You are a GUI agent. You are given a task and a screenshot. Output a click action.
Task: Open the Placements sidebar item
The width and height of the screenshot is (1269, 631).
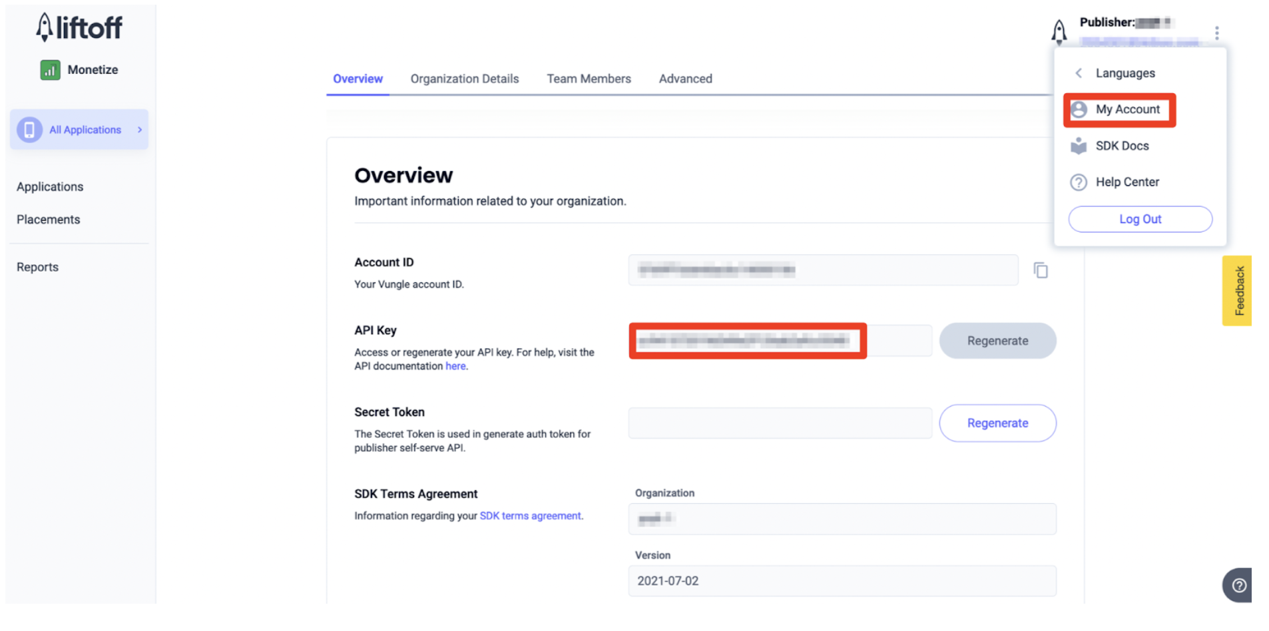pyautogui.click(x=48, y=220)
